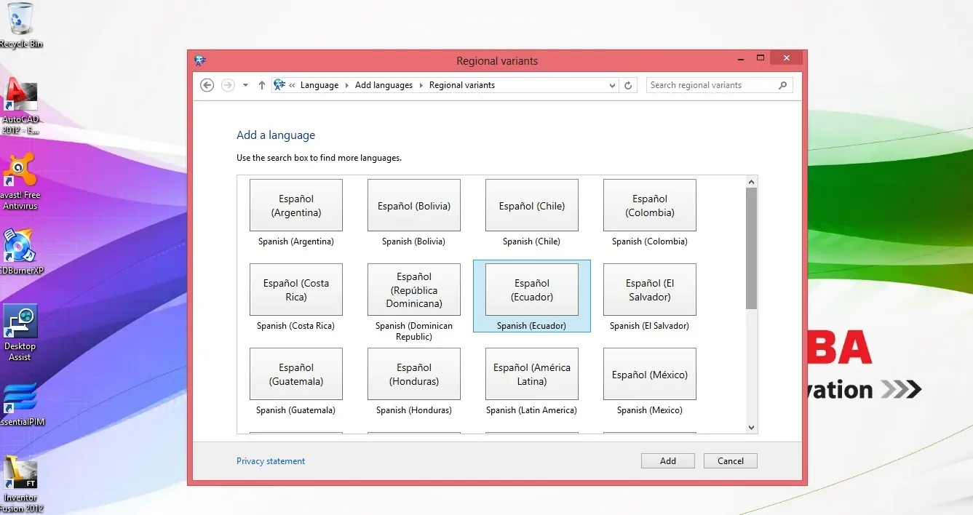
Task: Select Español (México) tile
Action: pos(650,374)
